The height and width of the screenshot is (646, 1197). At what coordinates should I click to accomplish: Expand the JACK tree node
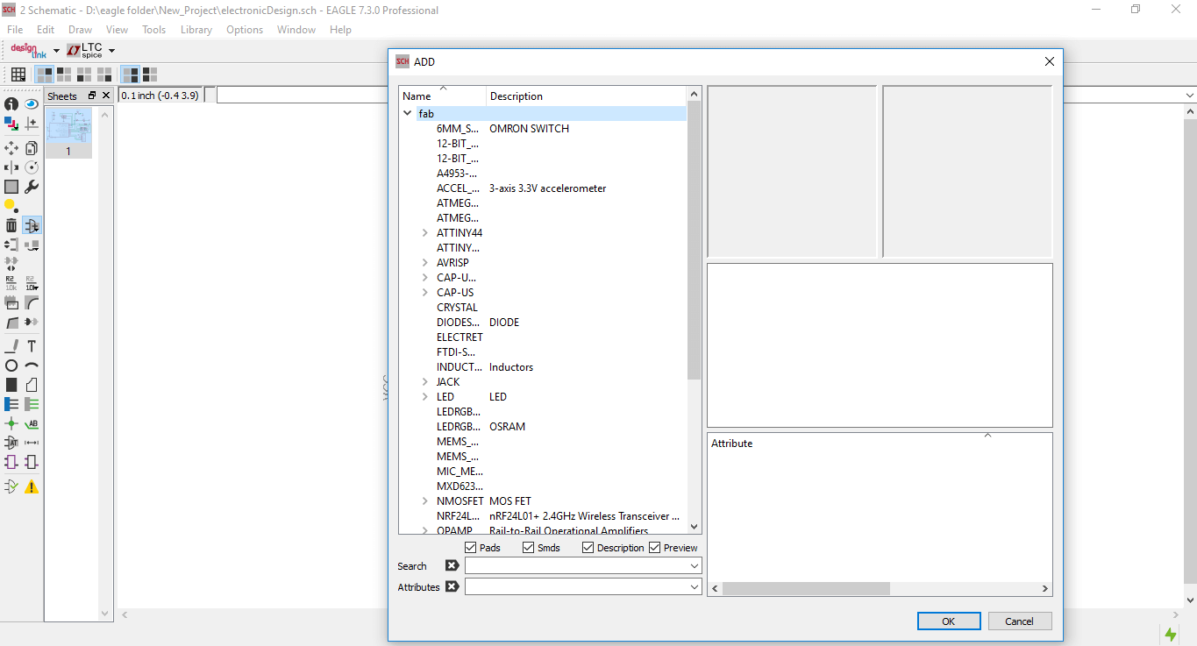425,381
